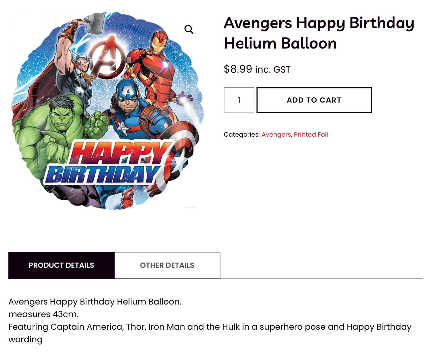Click Iron Man's helmet on the balloon
The height and width of the screenshot is (363, 431).
[x=159, y=42]
